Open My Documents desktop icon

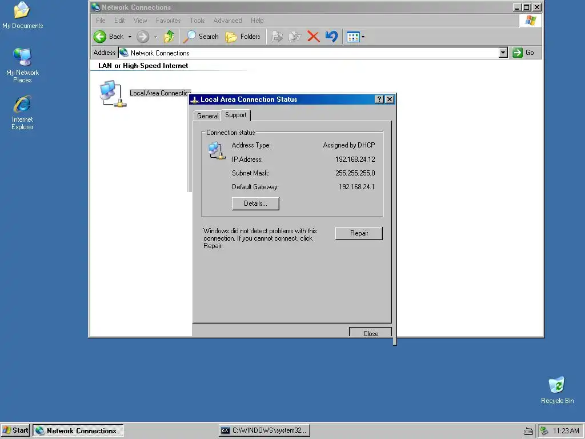pos(22,15)
